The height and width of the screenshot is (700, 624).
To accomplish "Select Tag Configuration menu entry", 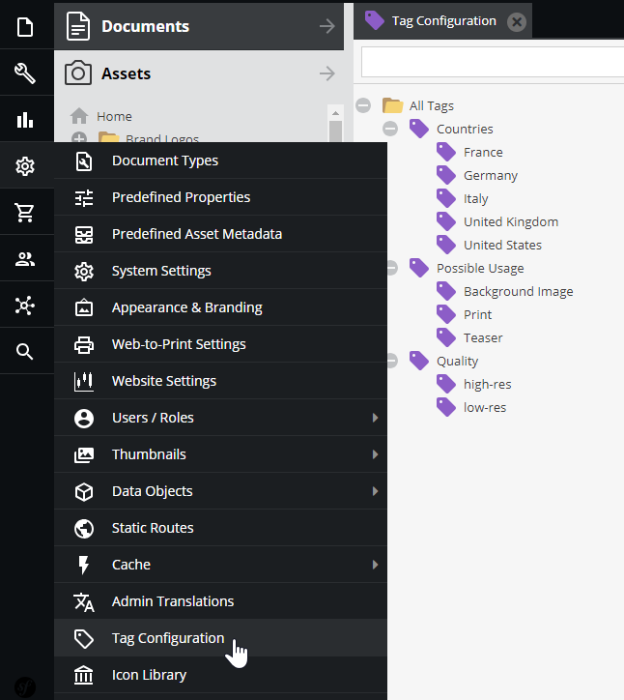I will coord(168,638).
